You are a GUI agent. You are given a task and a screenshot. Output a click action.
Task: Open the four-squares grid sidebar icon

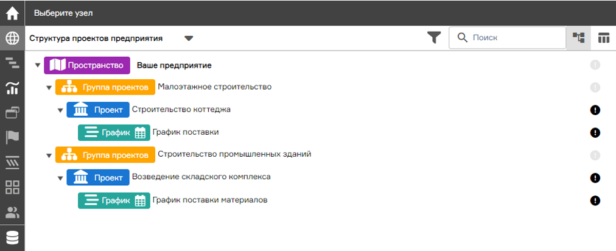click(12, 187)
